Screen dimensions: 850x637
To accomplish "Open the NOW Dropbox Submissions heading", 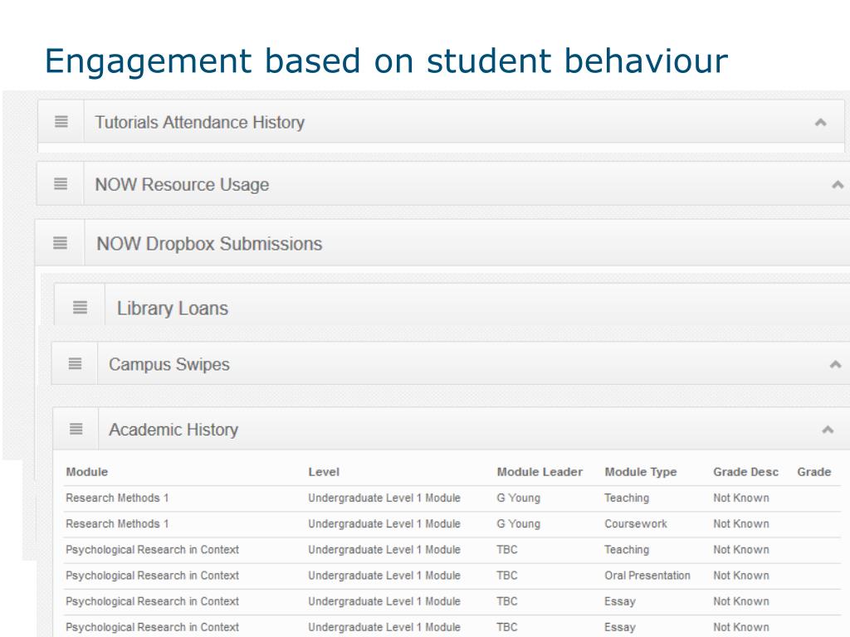I will click(209, 244).
